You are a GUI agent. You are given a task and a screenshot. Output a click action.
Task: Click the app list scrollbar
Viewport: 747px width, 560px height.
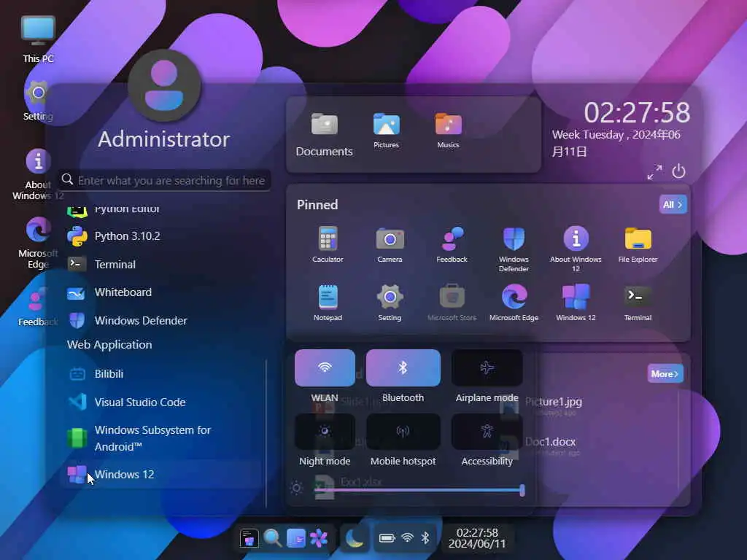[x=266, y=433]
